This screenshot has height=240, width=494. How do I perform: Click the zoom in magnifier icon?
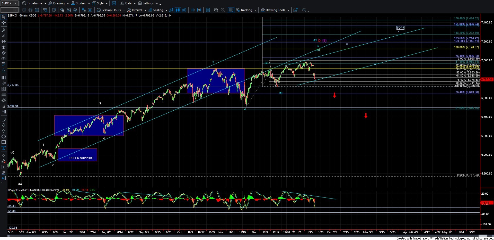click(x=216, y=10)
